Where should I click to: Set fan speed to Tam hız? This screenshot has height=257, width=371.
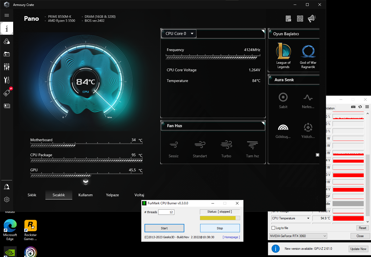(253, 149)
